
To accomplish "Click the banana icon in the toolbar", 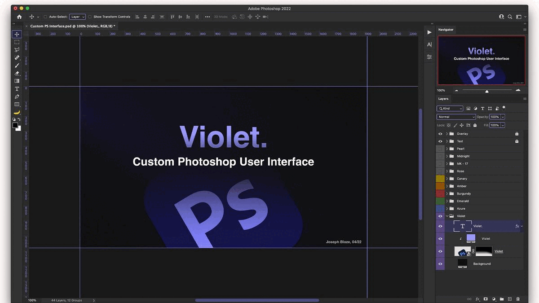I will tap(17, 112).
